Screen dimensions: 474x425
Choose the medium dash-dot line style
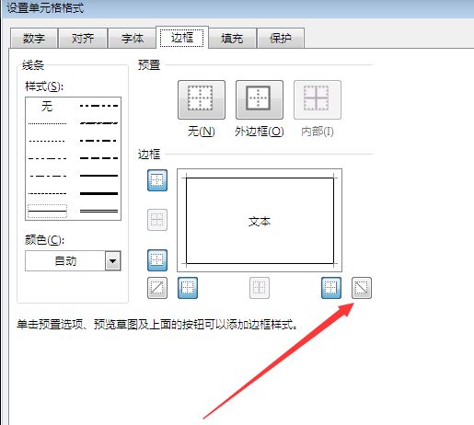(98, 141)
